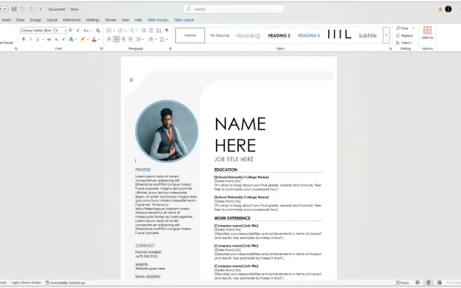Open Paragraph dialog launcher
The height and width of the screenshot is (288, 461).
tap(171, 48)
